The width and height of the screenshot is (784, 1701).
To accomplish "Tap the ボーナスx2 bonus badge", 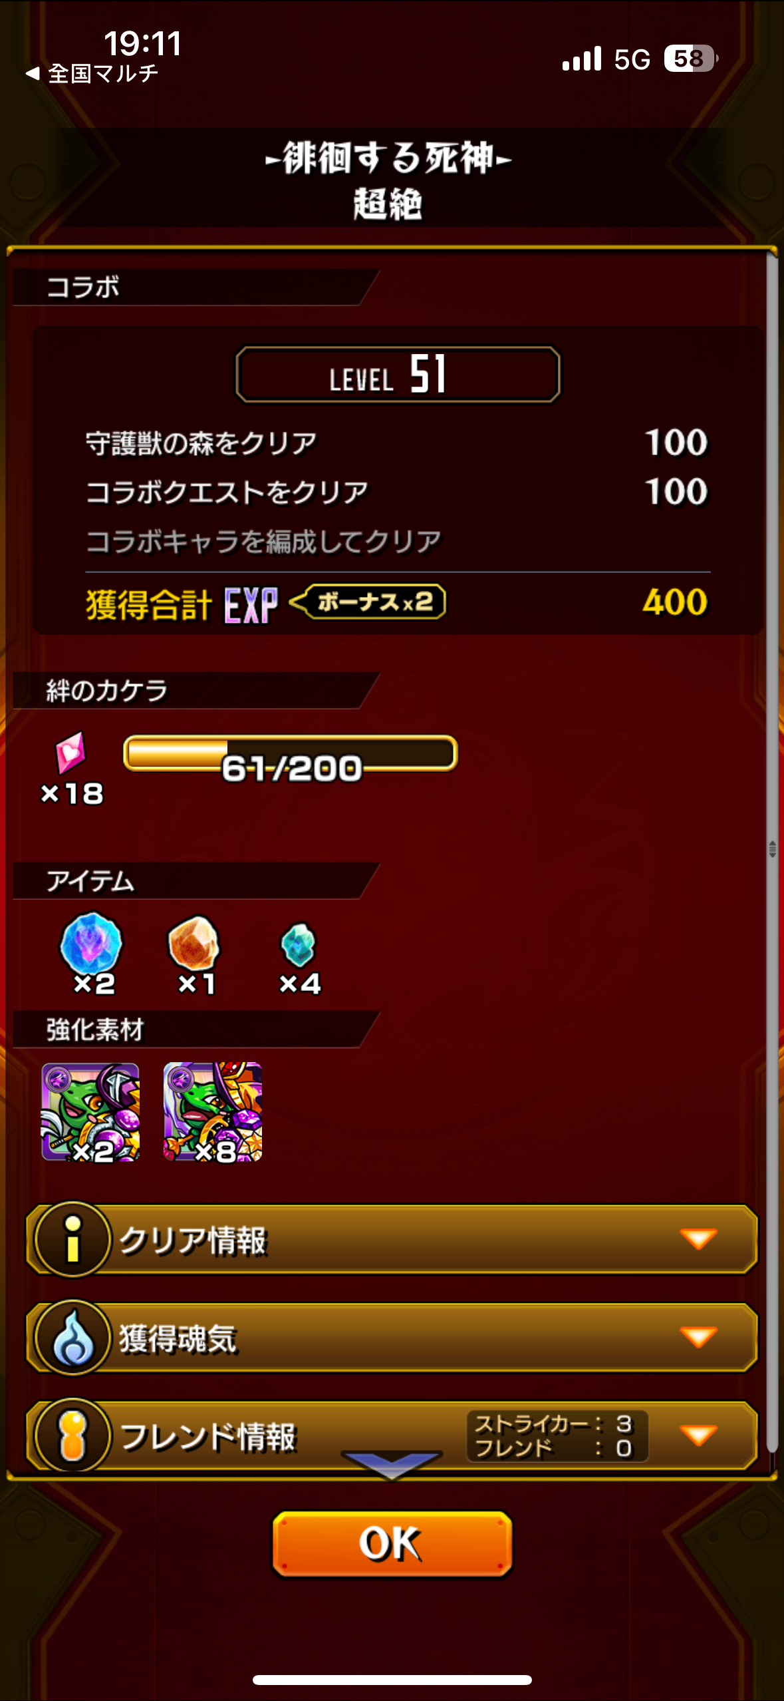I will pos(368,602).
